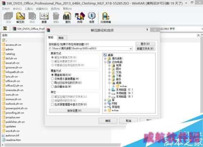Viewport: 203px width, 147px height.
Task: Open the 收藏夹(O) menu
Action: click(x=42, y=9)
